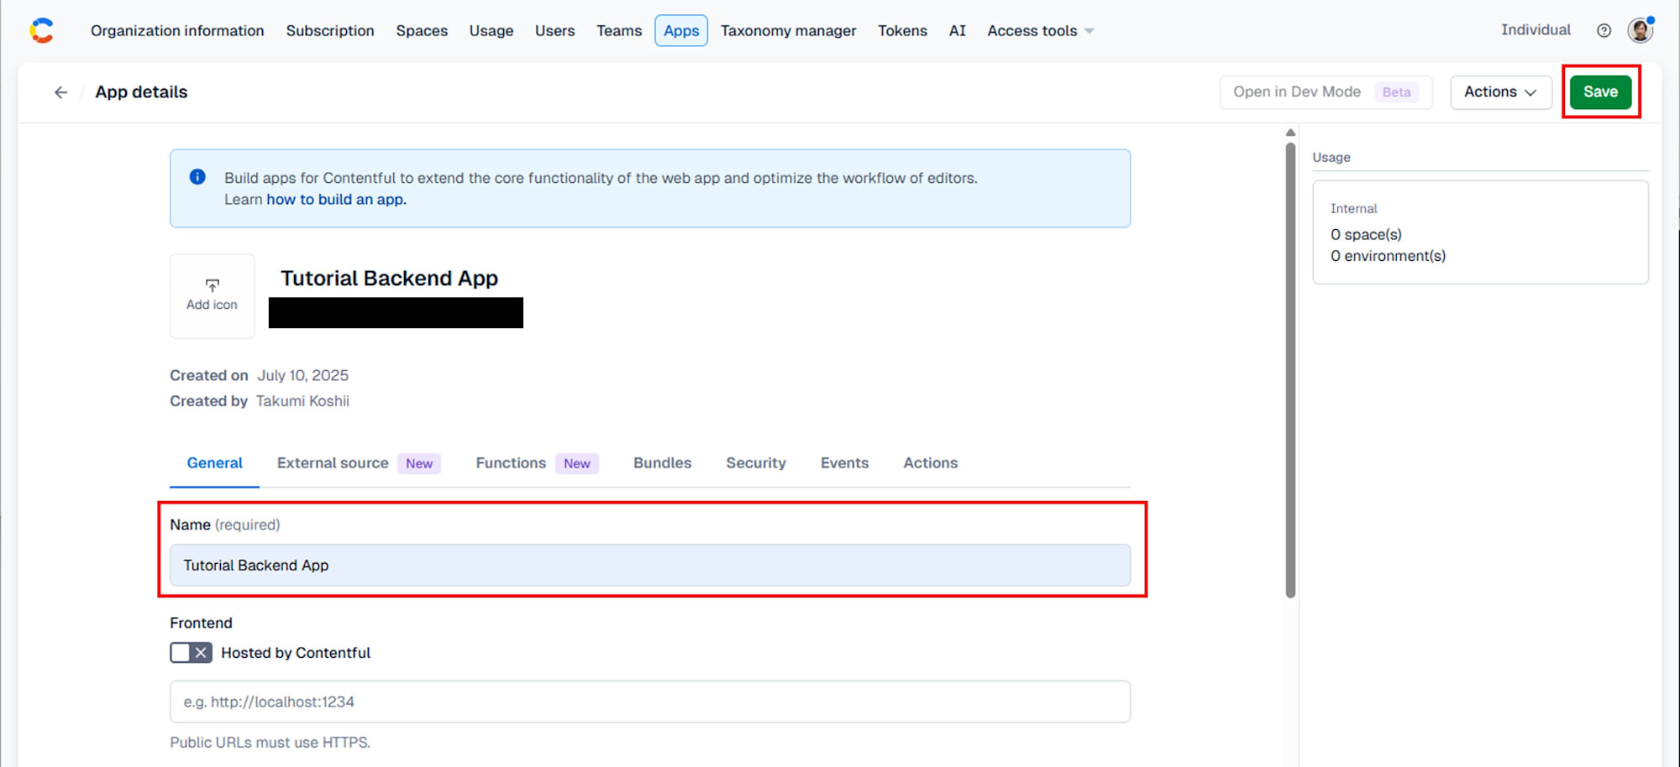Switch to the Actions tab
This screenshot has height=767, width=1680.
coord(930,463)
